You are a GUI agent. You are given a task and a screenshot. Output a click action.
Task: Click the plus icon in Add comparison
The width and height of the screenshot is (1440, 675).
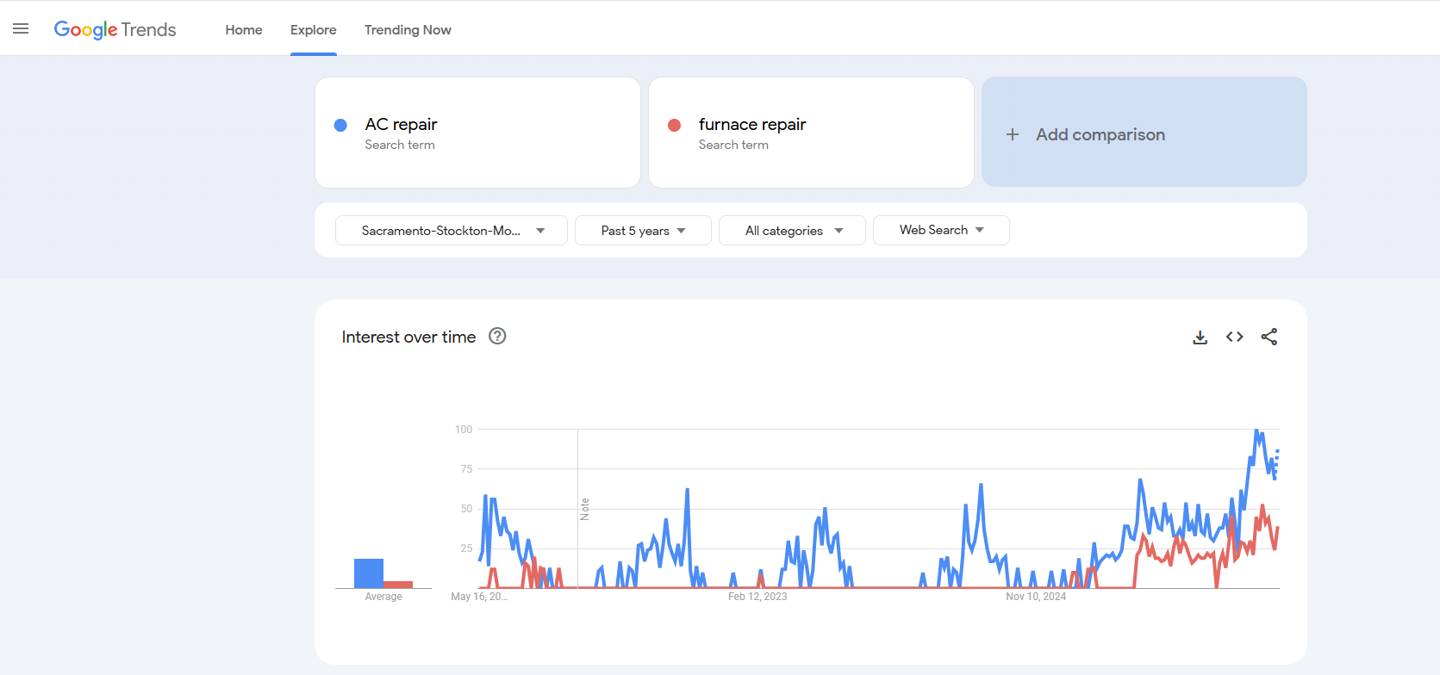[x=1013, y=134]
